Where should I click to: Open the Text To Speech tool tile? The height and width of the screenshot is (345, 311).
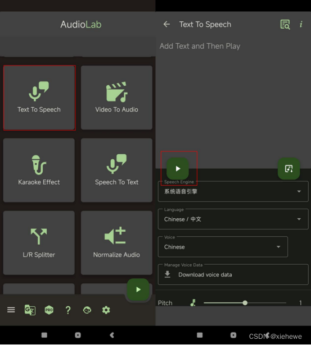(39, 98)
